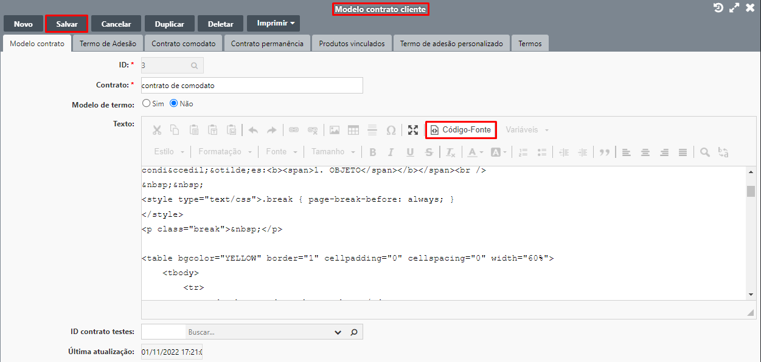
Task: Decrease indent in the editor
Action: click(x=564, y=152)
